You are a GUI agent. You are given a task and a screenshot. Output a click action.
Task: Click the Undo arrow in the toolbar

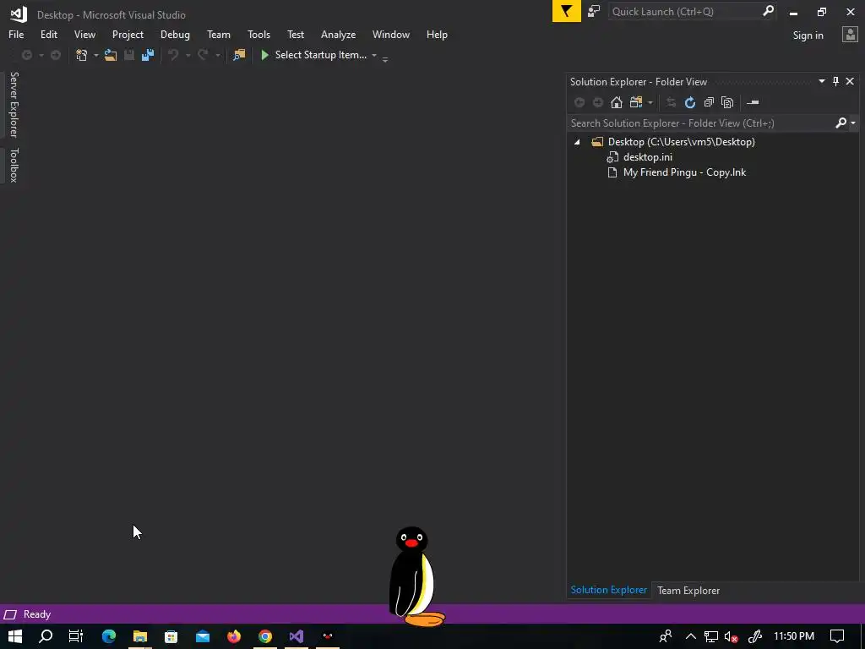(x=173, y=55)
